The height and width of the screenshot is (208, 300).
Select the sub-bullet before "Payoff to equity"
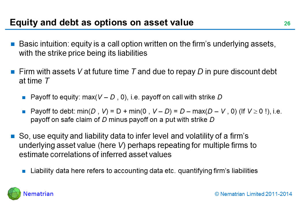point(25,97)
